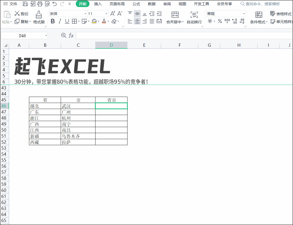Click the eraser clear-format icon
Viewport: 293px width, 225px height.
[x=114, y=21]
